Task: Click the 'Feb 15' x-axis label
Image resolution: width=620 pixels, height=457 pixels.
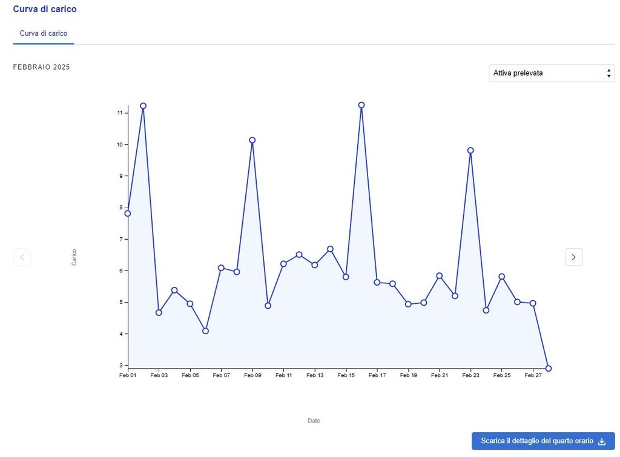Action: click(346, 375)
